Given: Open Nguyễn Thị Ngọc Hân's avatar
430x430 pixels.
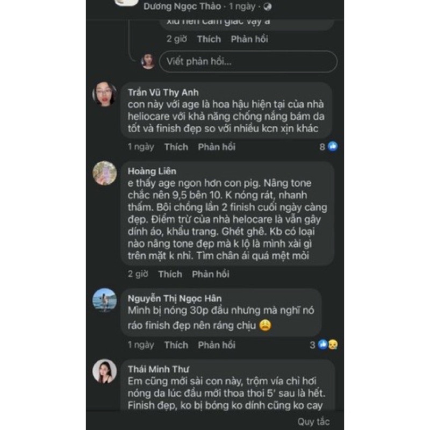Looking at the screenshot, I should 105,300.
